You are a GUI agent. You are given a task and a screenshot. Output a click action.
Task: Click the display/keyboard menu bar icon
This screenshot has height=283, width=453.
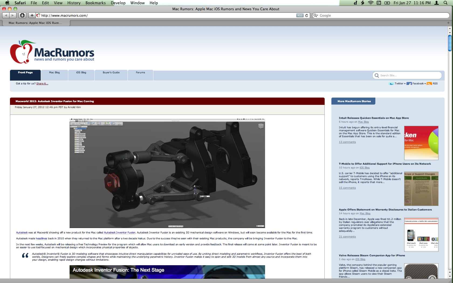click(x=379, y=3)
